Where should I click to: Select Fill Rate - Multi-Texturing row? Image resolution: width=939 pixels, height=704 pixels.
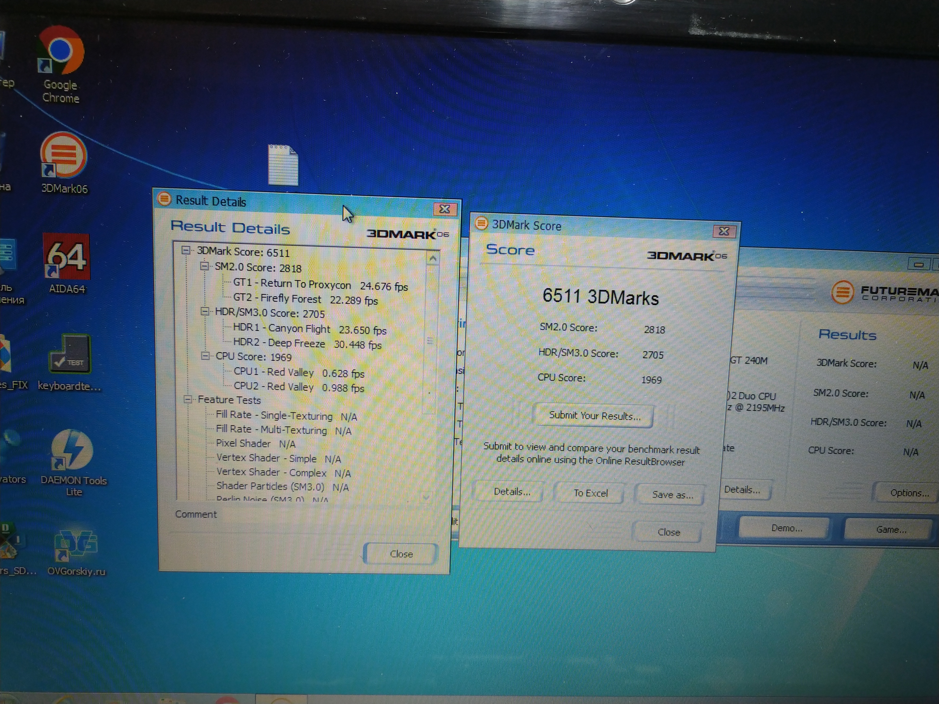[284, 430]
